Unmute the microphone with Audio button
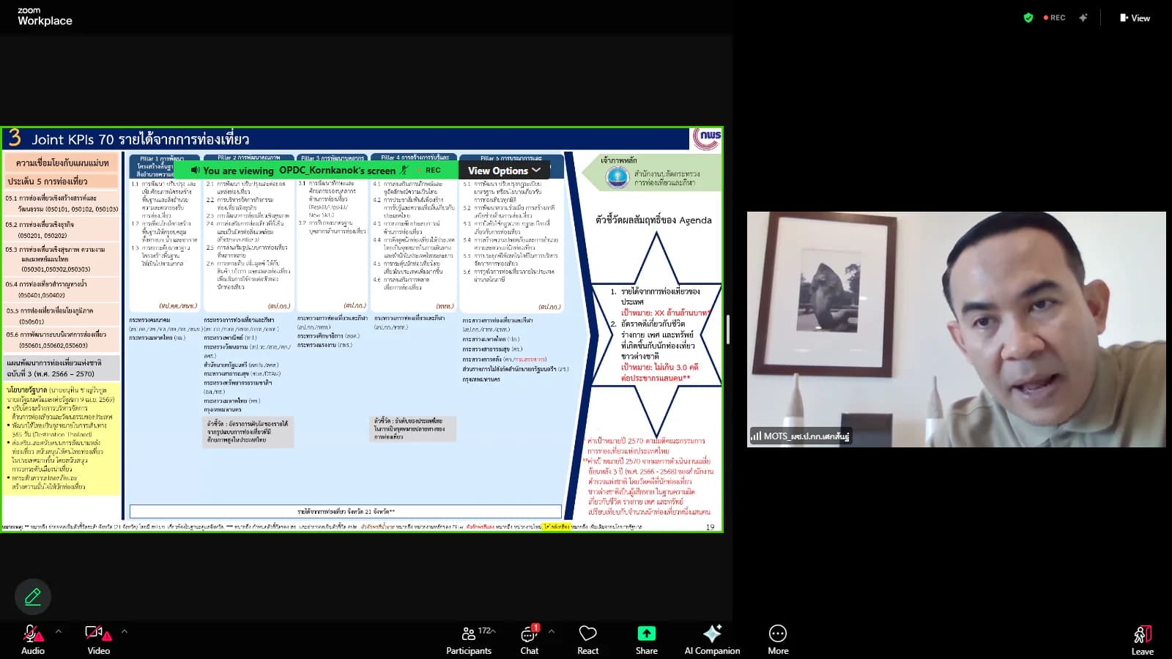The image size is (1172, 659). click(32, 639)
